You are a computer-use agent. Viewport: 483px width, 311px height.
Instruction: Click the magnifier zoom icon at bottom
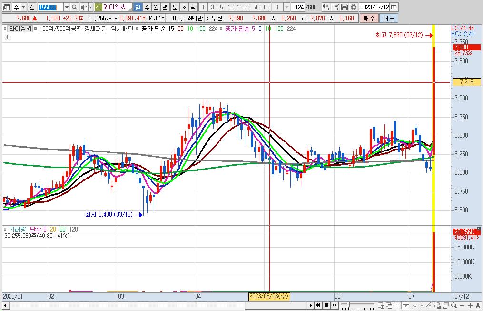pos(454,305)
